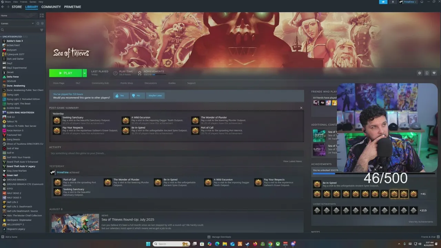The width and height of the screenshot is (441, 248).
Task: Open Manage Downloads at the bottom
Action: point(219,237)
